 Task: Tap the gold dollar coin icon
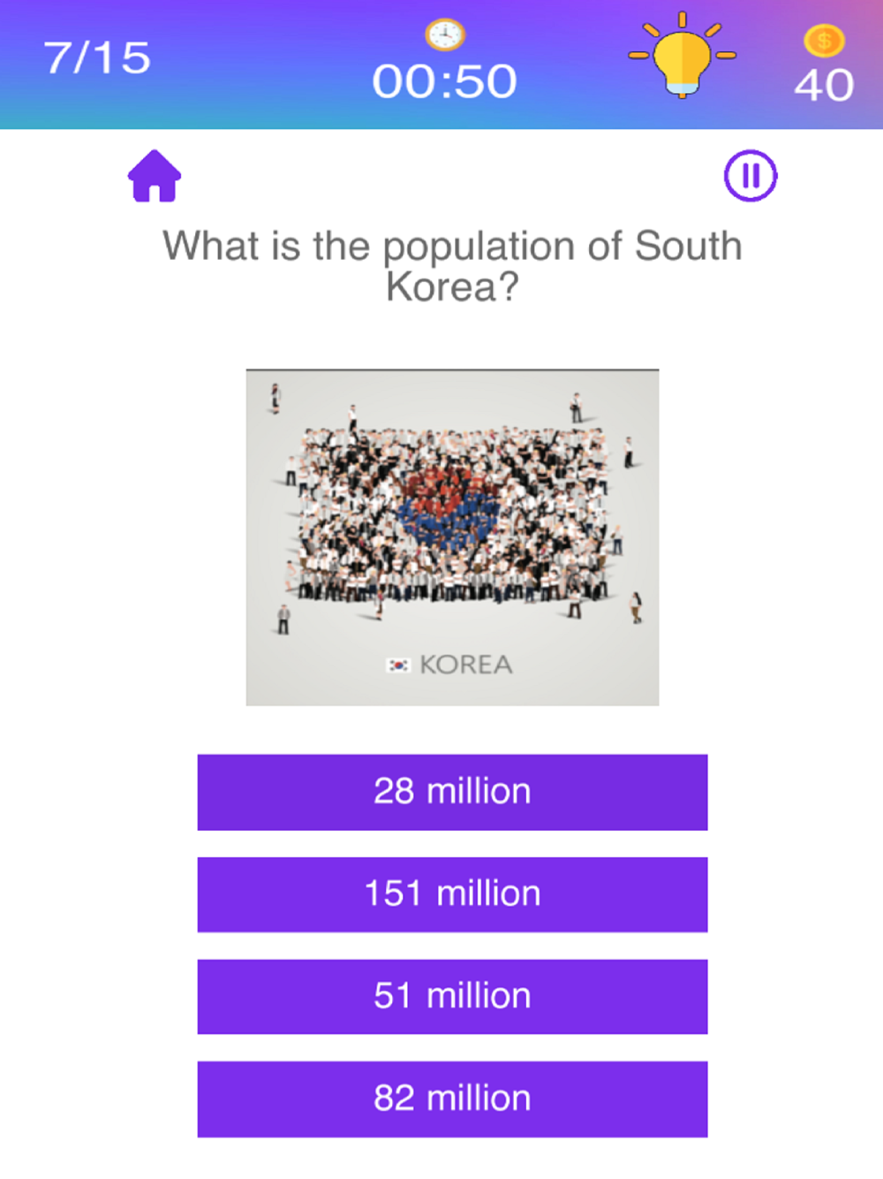tap(824, 41)
